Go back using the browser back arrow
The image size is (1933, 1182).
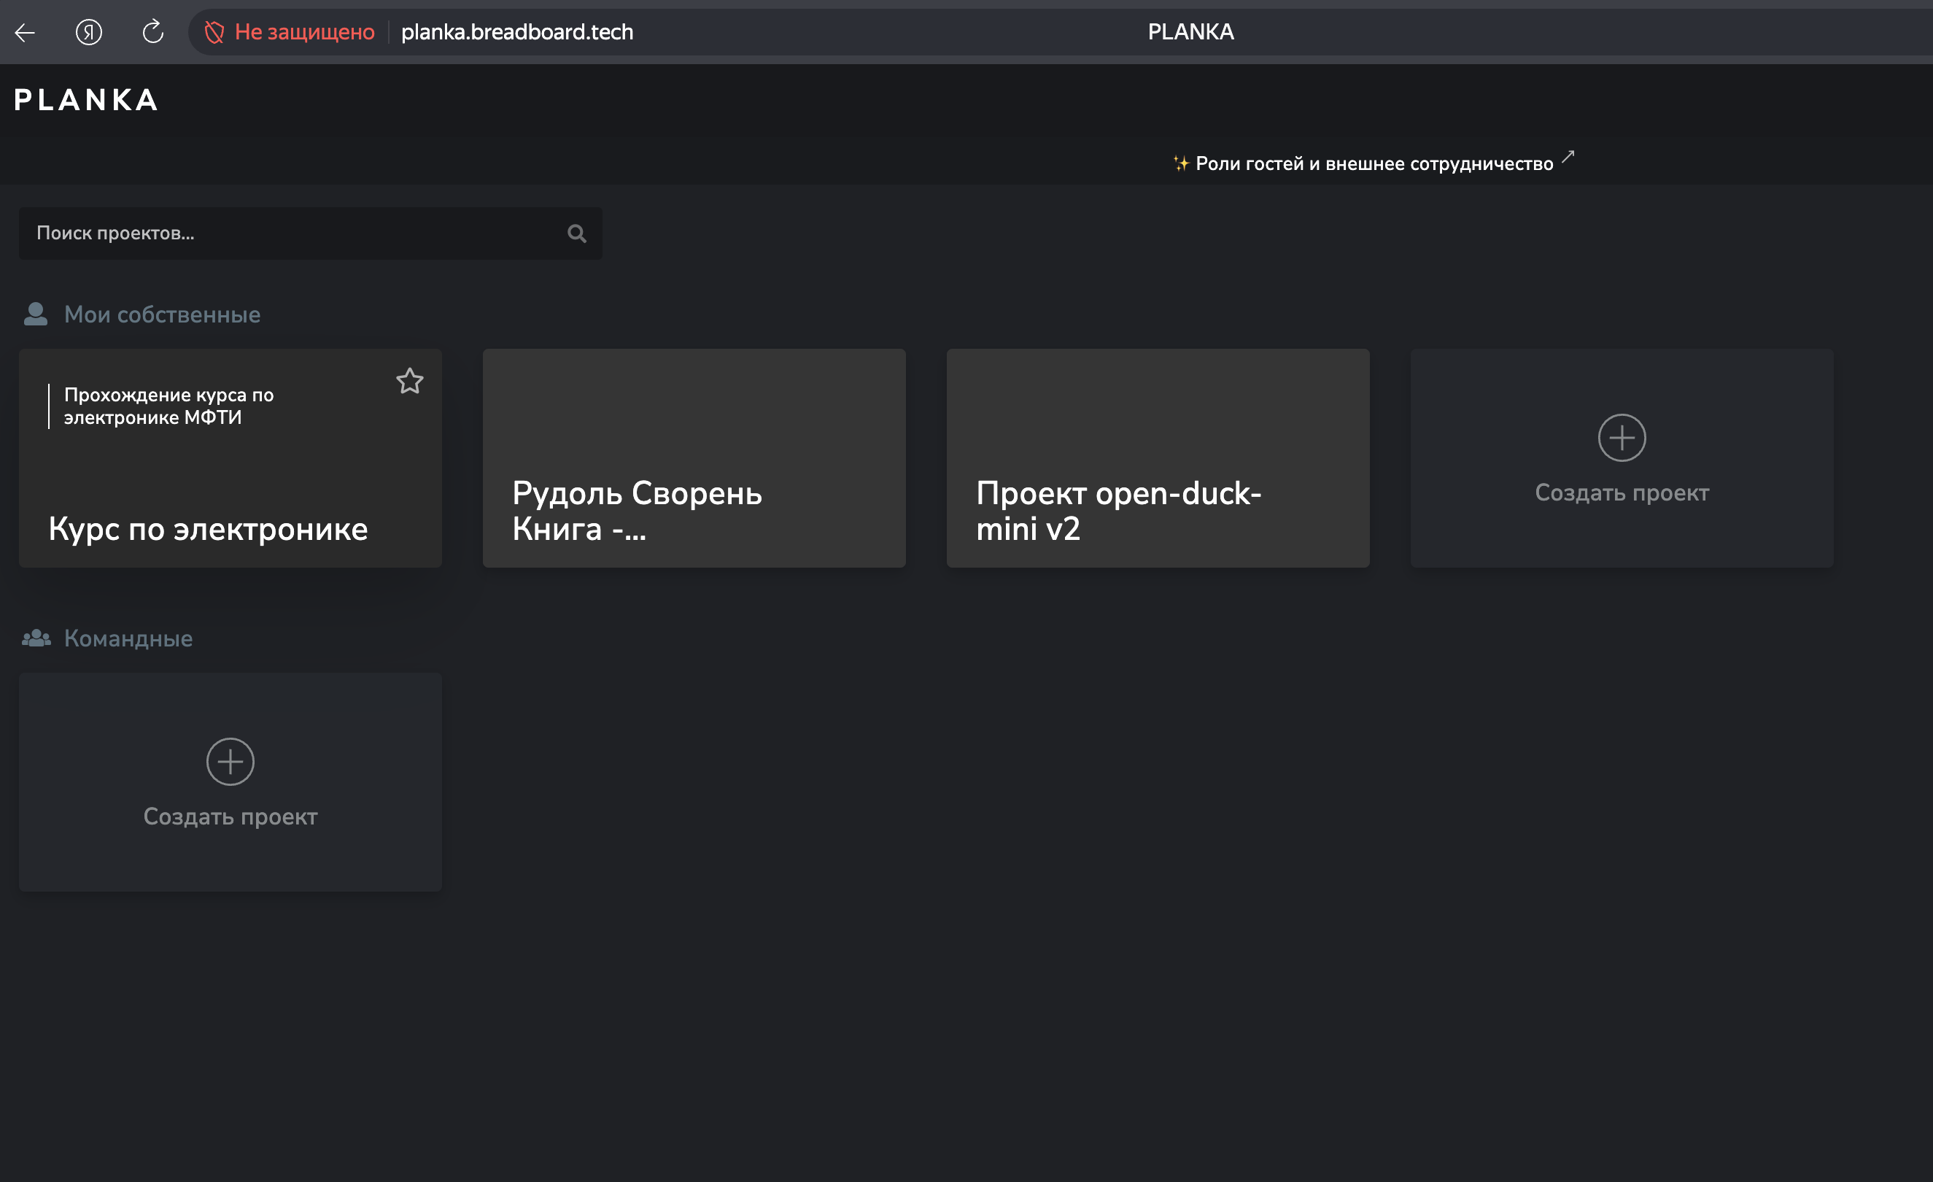[x=25, y=32]
